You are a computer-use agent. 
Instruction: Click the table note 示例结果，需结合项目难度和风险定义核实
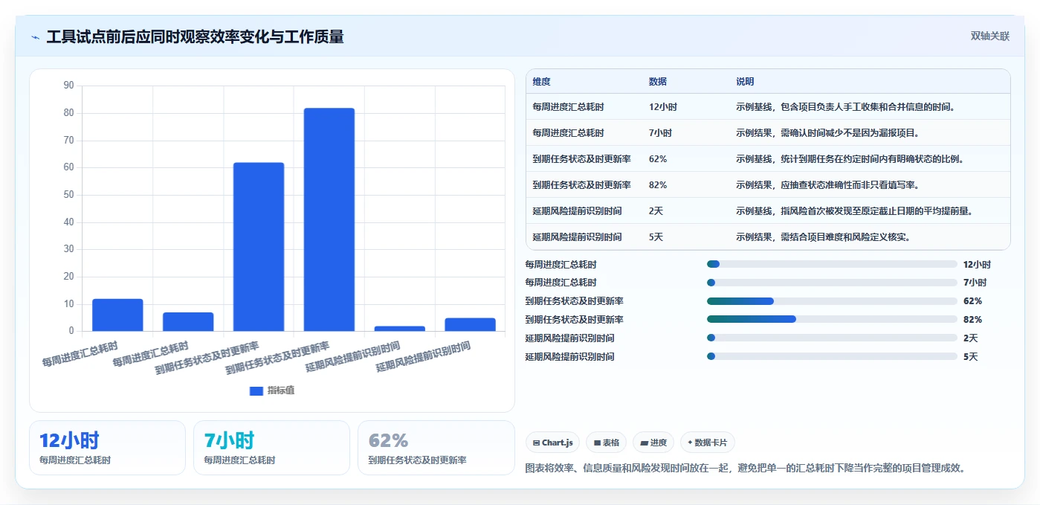(824, 237)
